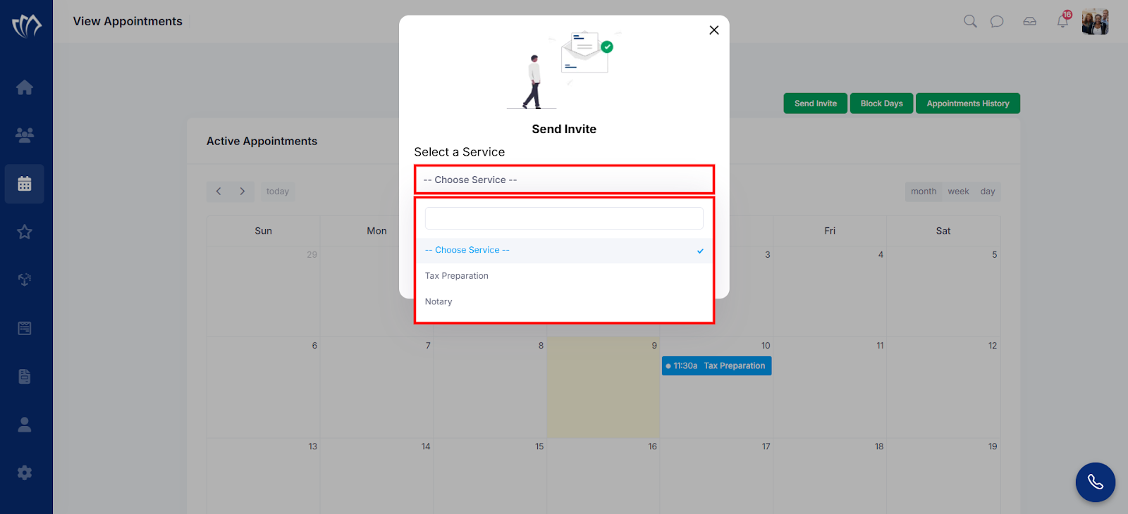Screen dimensions: 1128x514
Task: Open the news/listing sidebar icon
Action: 25,328
